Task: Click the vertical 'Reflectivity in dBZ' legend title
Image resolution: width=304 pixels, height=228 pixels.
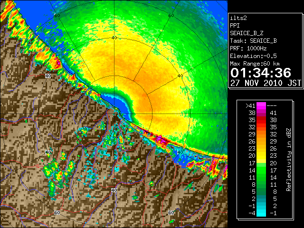Action: 289,160
